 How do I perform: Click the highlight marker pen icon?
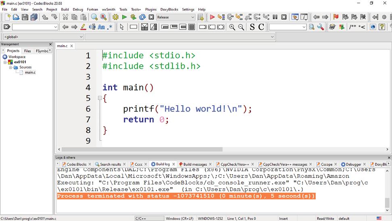click(x=83, y=27)
